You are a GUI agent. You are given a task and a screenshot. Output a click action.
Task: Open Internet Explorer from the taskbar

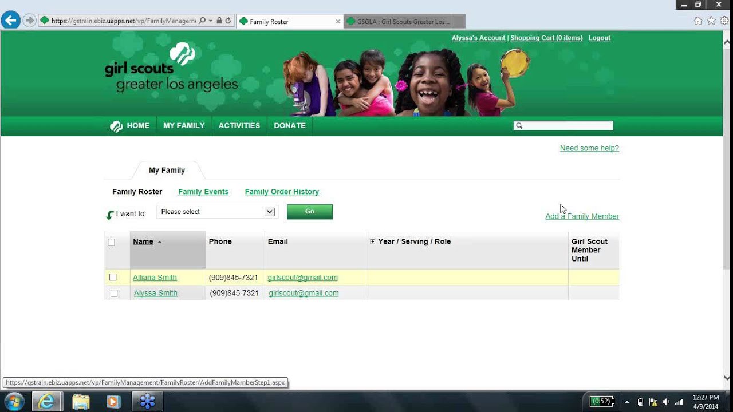point(46,401)
